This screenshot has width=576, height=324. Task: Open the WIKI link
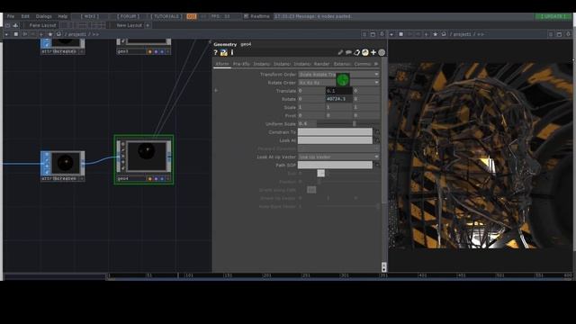pyautogui.click(x=90, y=16)
